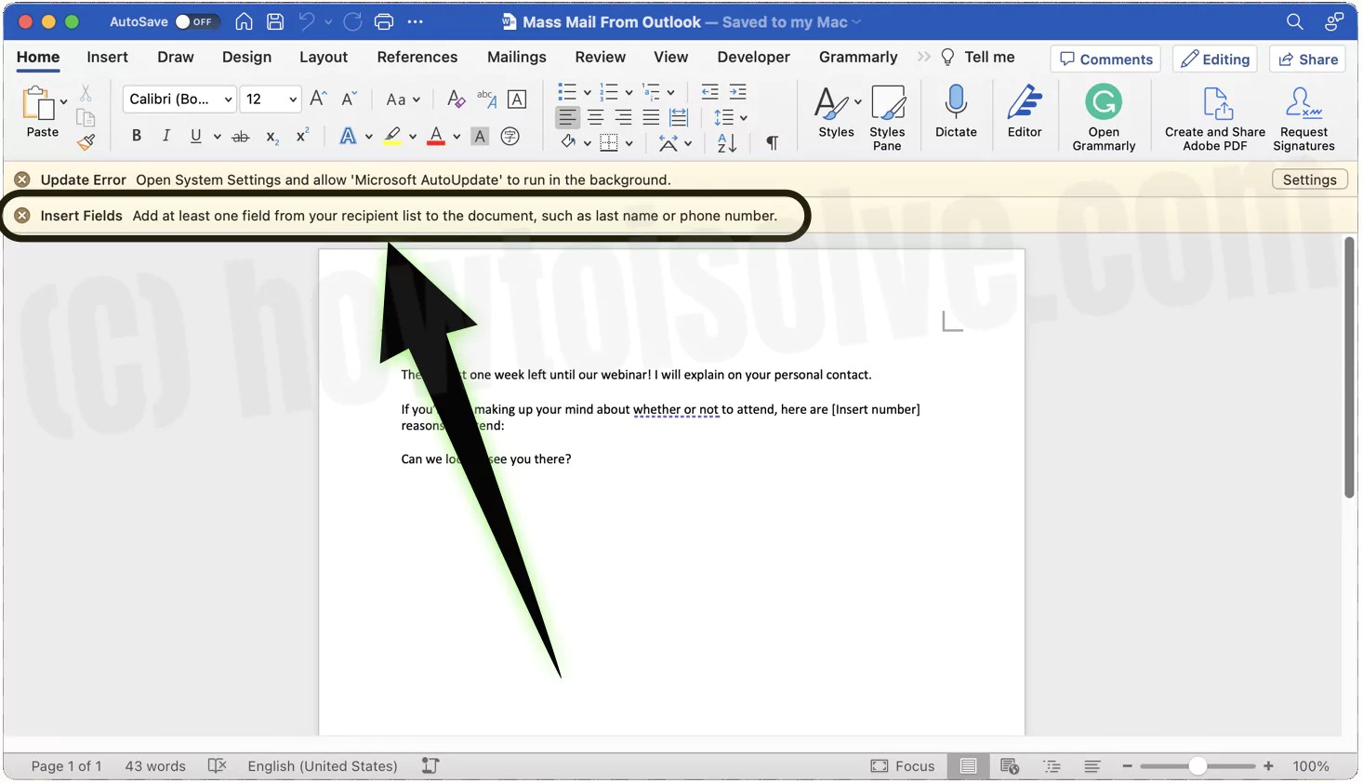
Task: Click the 43 words count in status bar
Action: 154,765
